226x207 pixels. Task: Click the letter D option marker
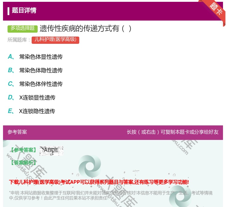[11, 97]
